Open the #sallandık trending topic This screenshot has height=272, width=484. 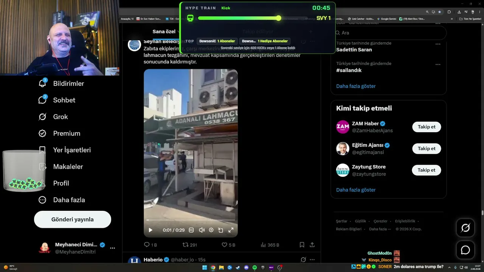pos(349,70)
